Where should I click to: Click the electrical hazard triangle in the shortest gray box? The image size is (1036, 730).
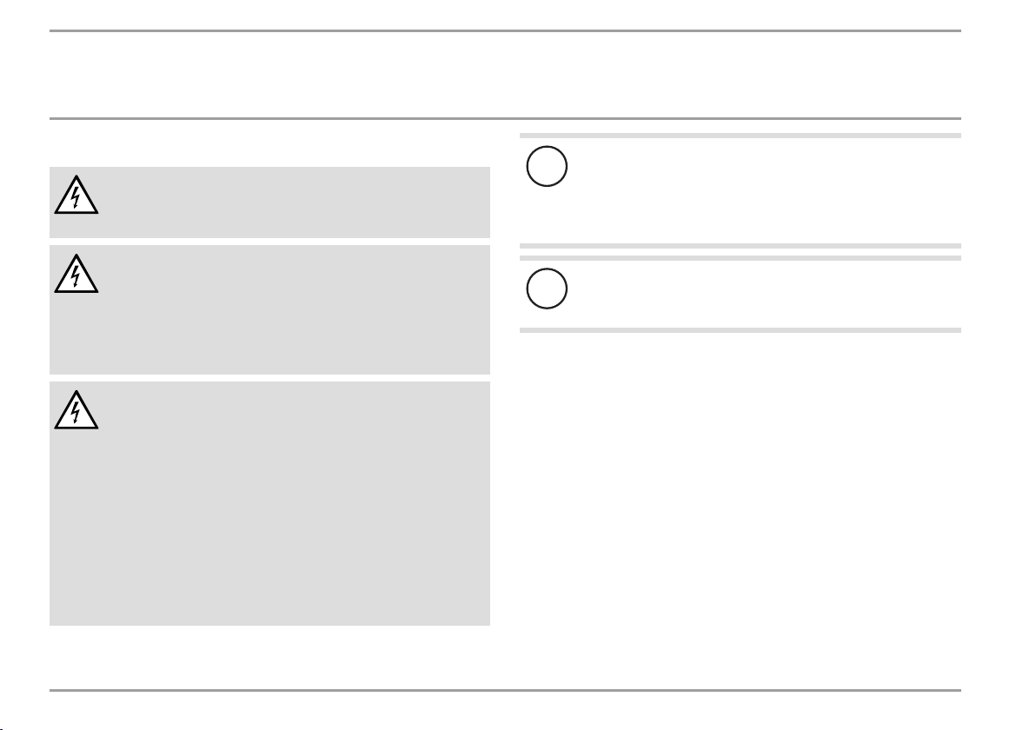click(x=76, y=195)
